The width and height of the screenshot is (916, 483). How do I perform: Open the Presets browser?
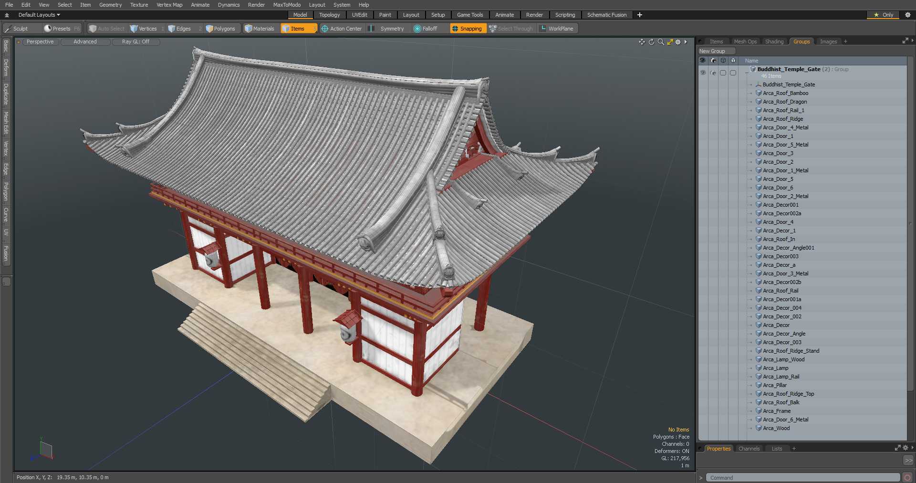pyautogui.click(x=62, y=29)
